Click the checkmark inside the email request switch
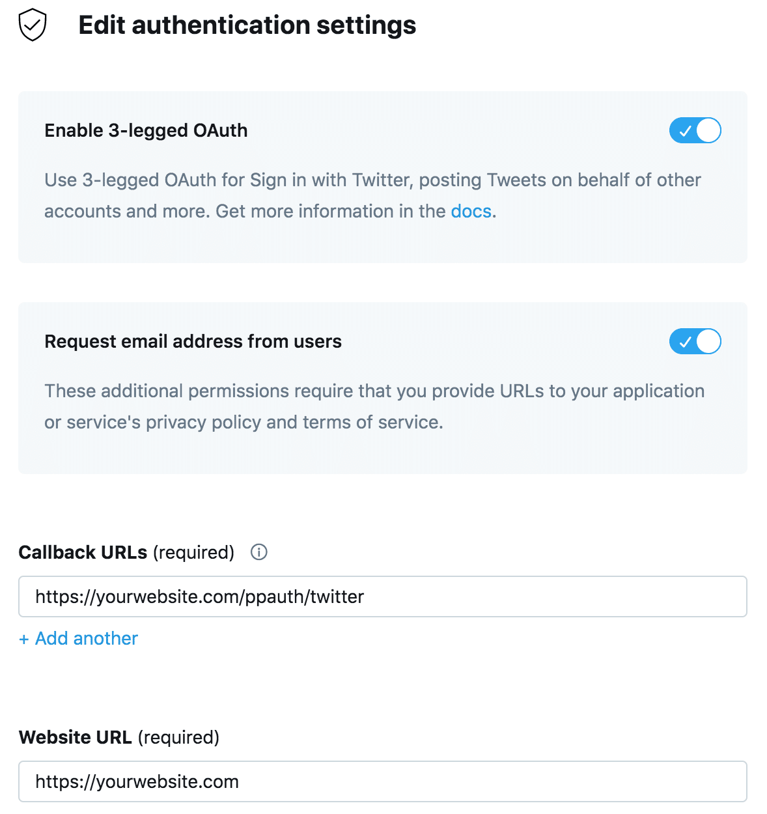 pos(684,342)
